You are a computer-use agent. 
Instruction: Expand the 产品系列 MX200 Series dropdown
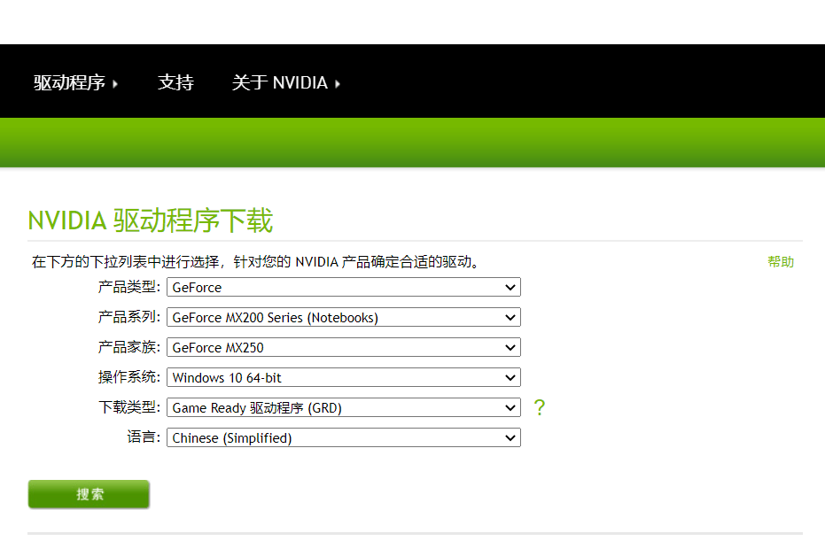(x=344, y=317)
